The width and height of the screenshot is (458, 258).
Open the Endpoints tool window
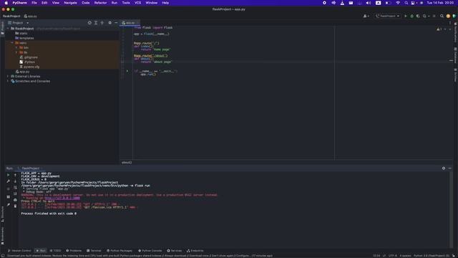(x=195, y=251)
